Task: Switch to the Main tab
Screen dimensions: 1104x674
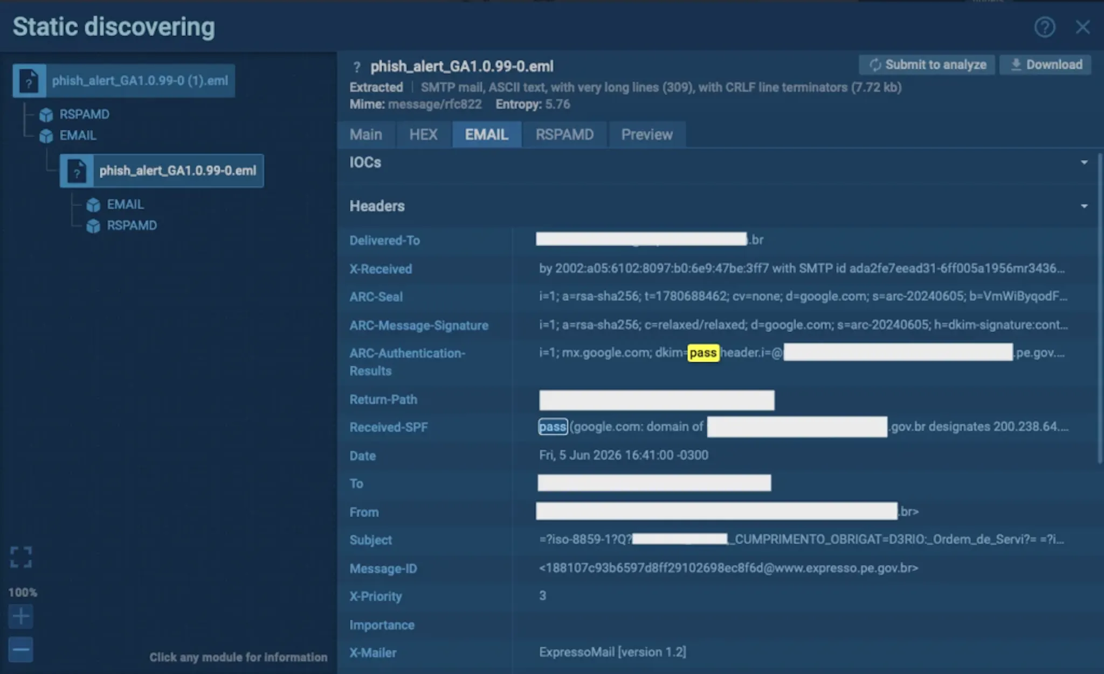Action: pos(366,135)
